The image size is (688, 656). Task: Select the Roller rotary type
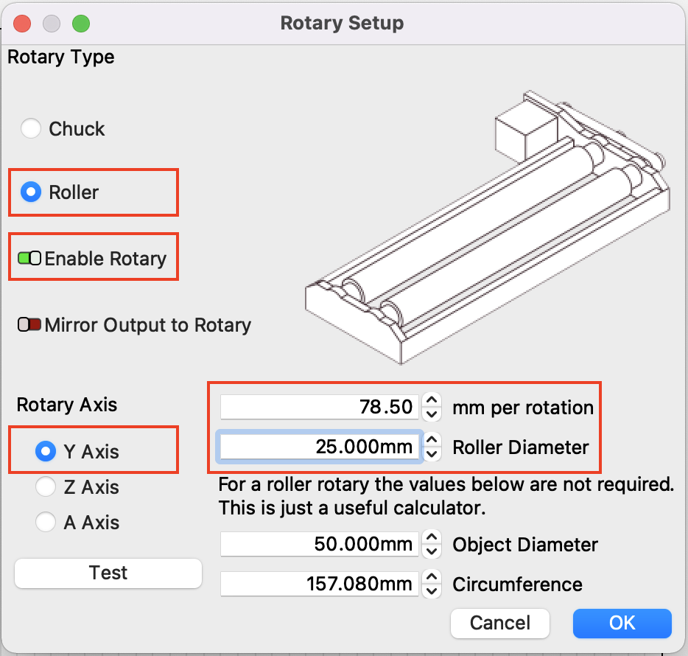point(31,192)
